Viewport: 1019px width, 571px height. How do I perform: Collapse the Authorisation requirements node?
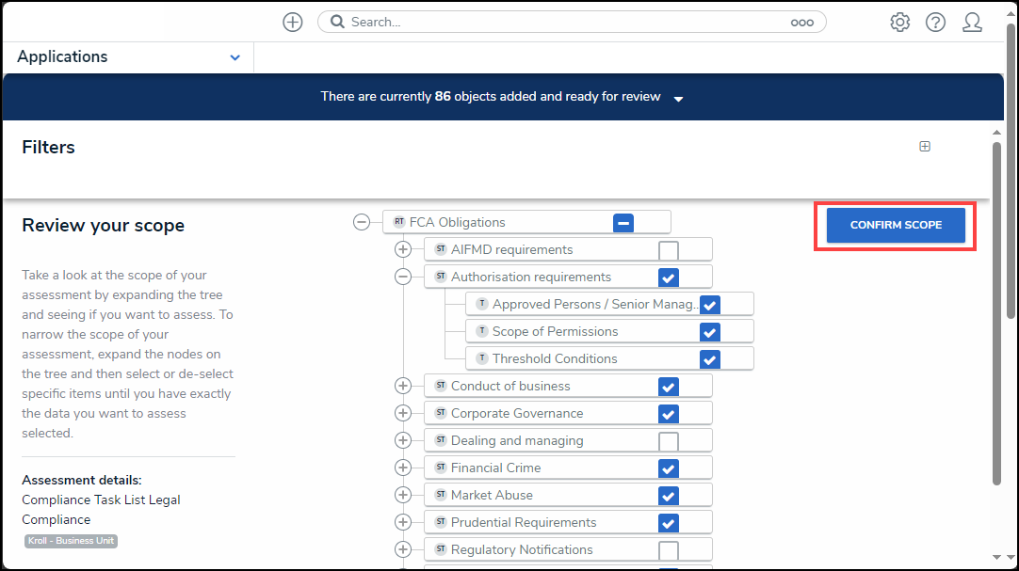coord(403,278)
